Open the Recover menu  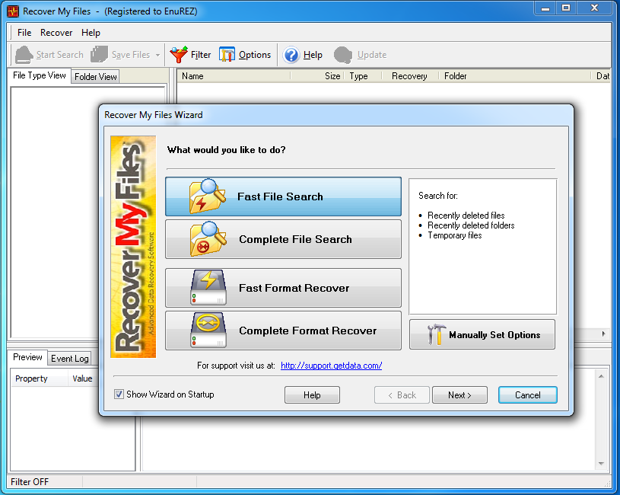coord(56,33)
